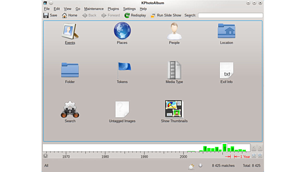Open the Exif Info category

point(226,70)
